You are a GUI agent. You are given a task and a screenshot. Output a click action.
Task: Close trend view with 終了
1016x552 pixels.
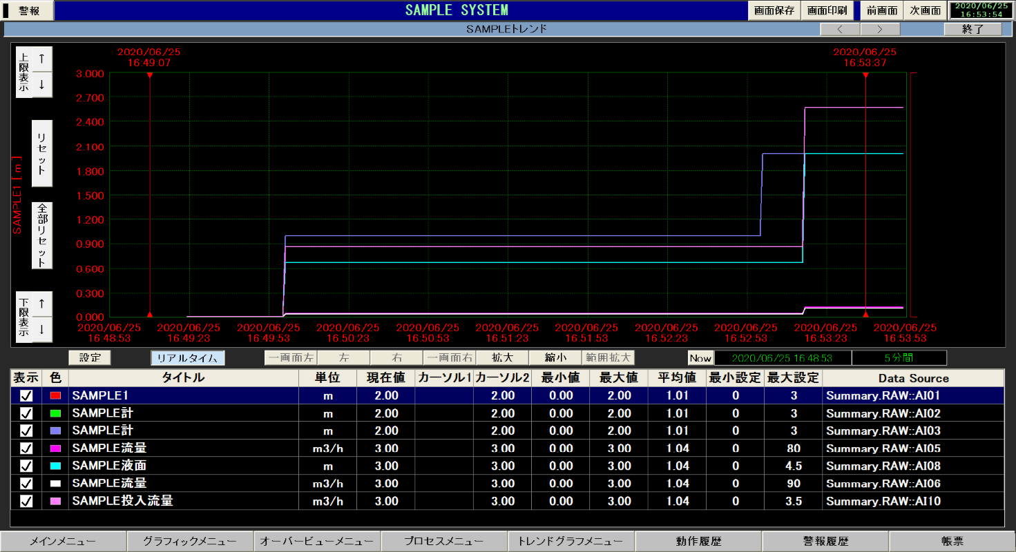[972, 29]
